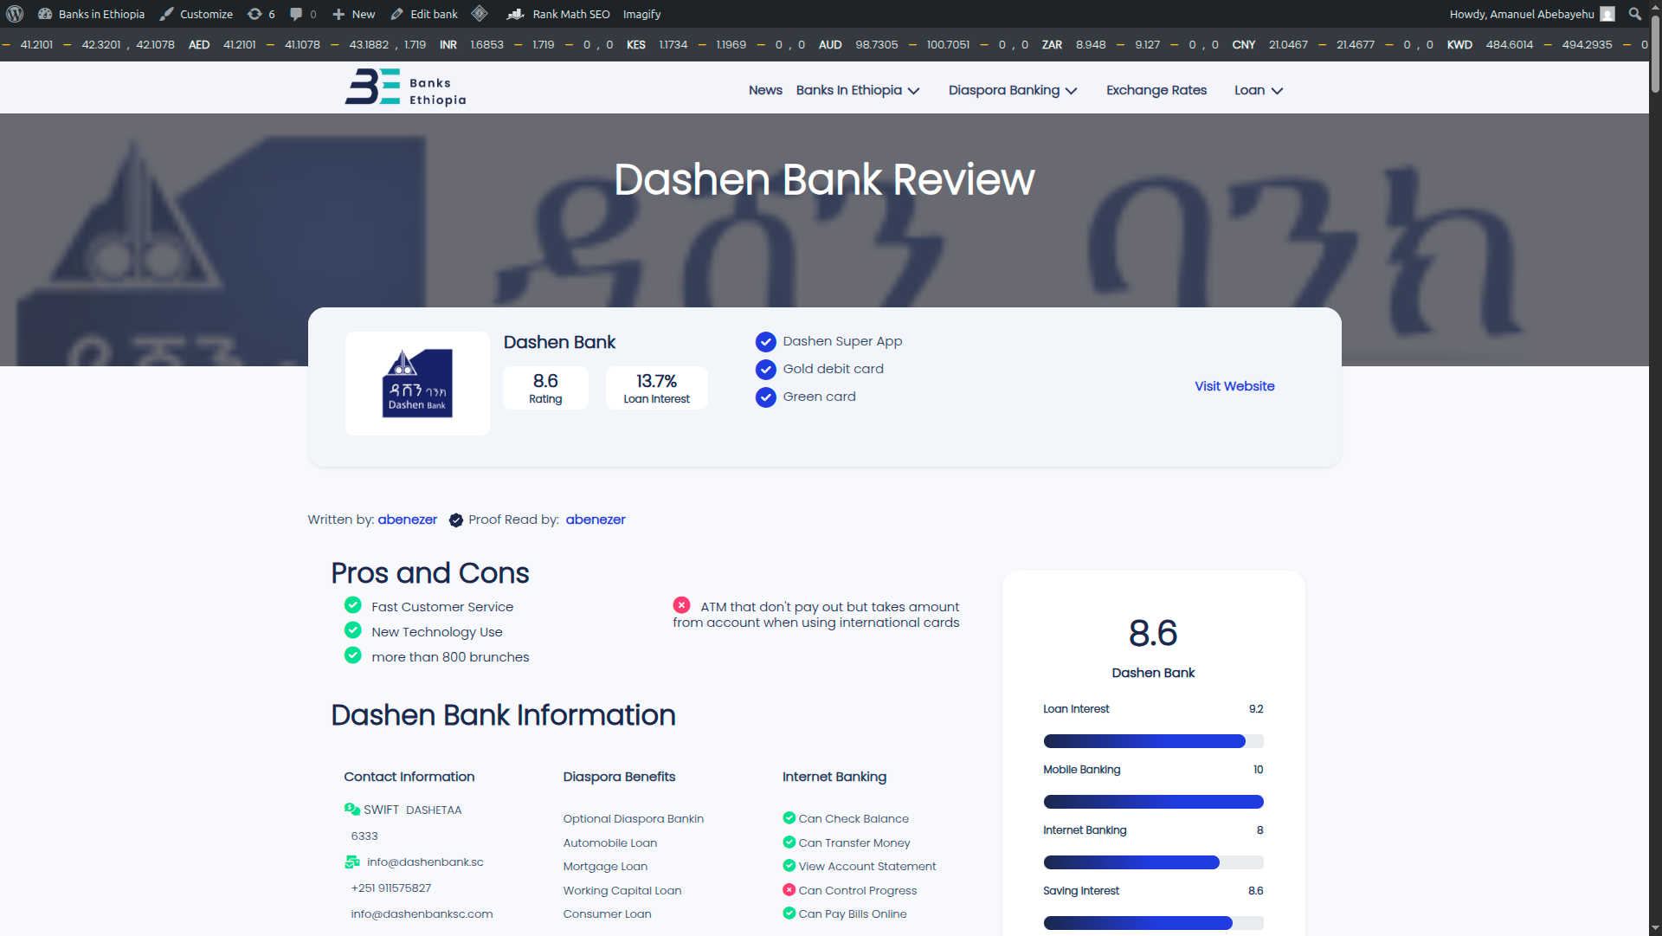Screen dimensions: 1662x936
Task: Click the Dashen Super App checkmark
Action: point(765,342)
